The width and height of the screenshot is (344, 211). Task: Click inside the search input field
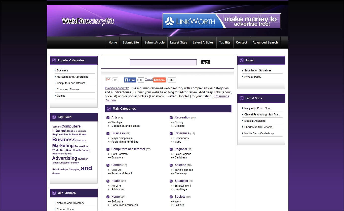pyautogui.click(x=163, y=62)
